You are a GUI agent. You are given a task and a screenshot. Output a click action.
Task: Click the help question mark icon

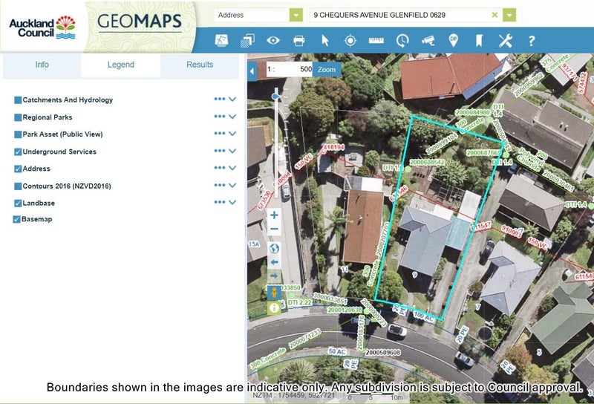click(x=532, y=40)
